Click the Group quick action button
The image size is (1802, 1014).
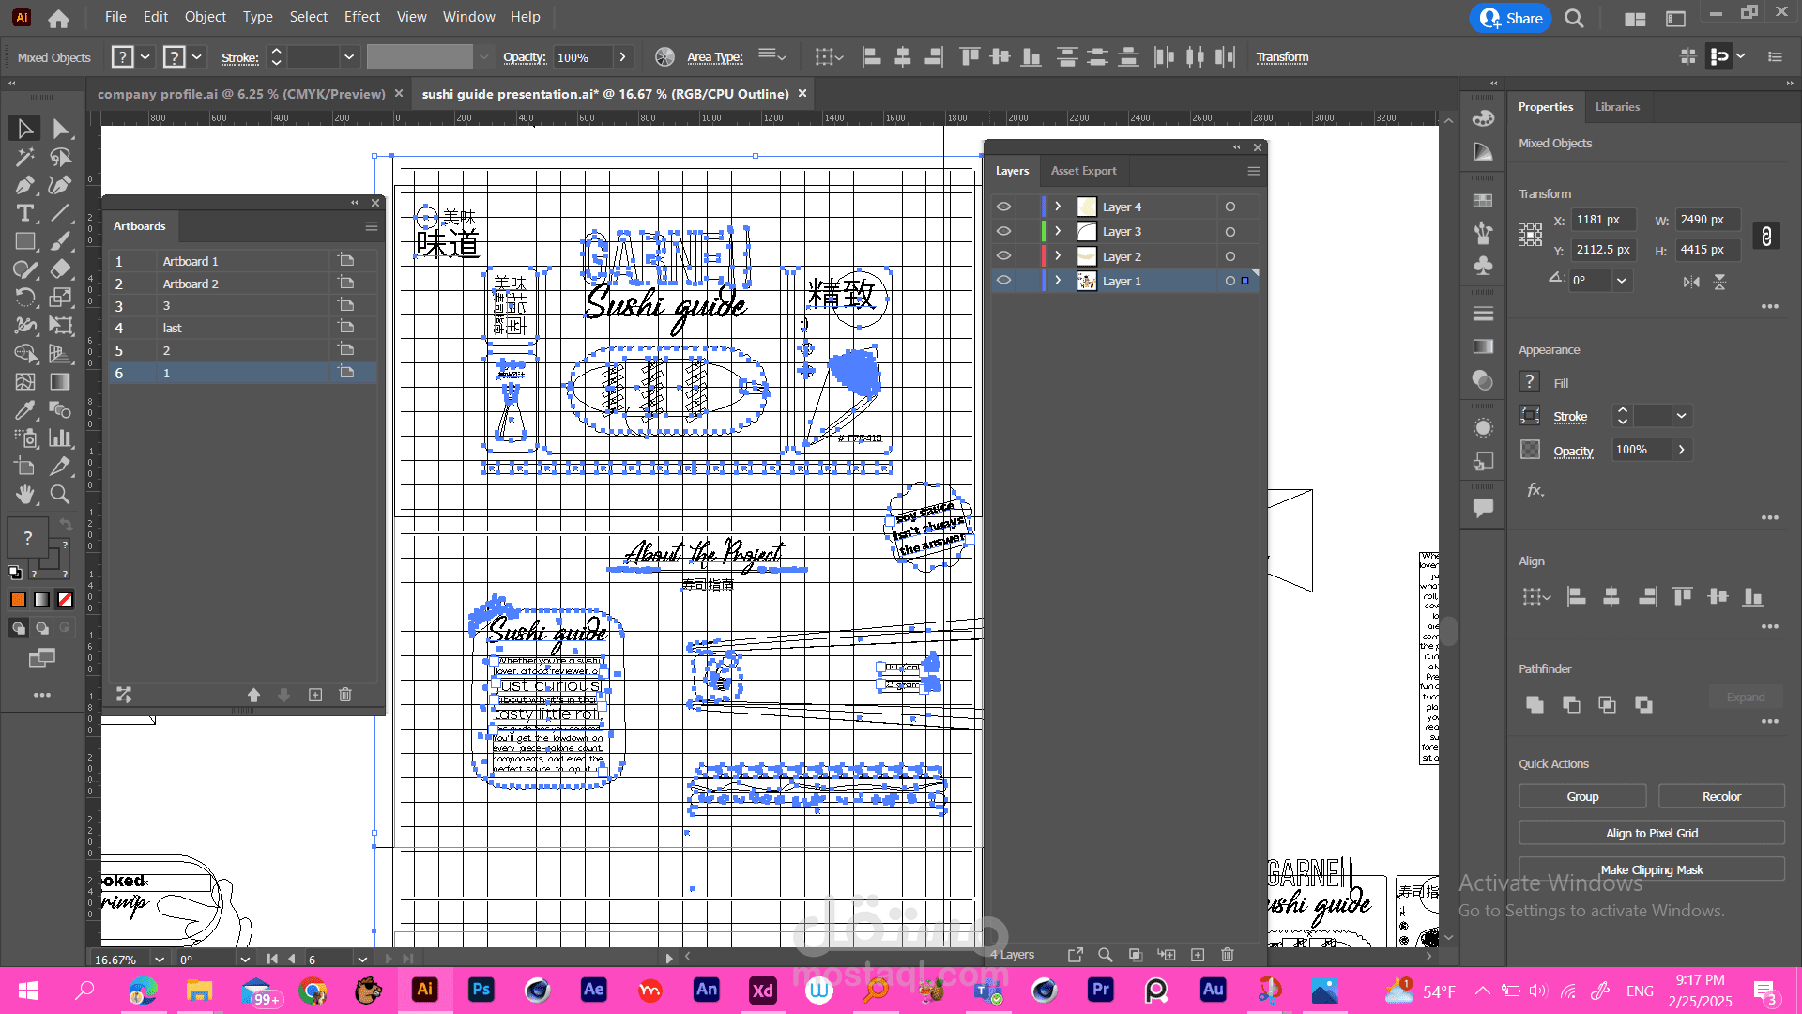pyautogui.click(x=1582, y=796)
